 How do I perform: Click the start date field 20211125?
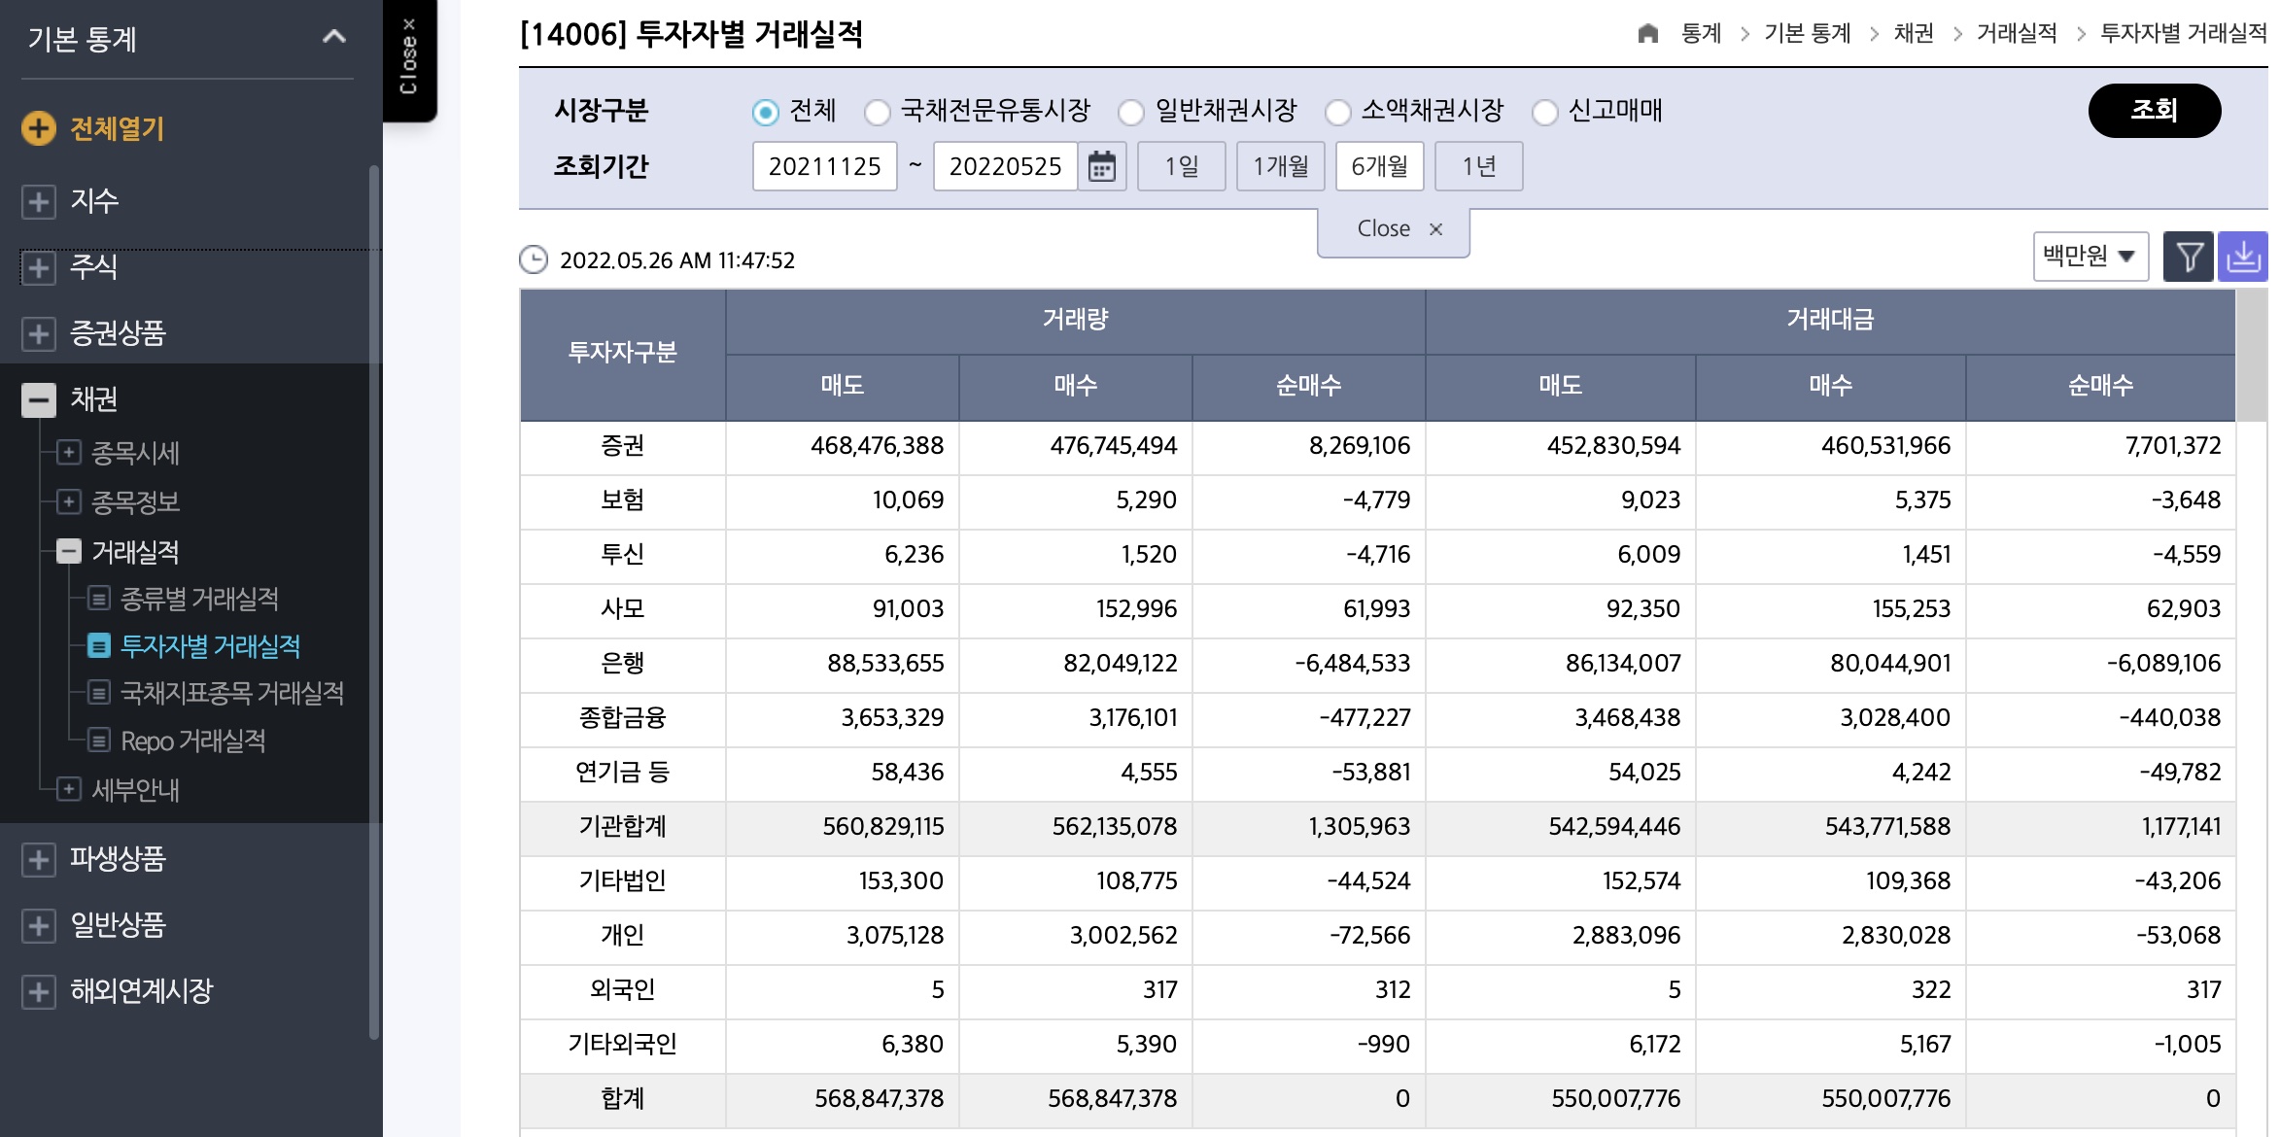click(824, 166)
